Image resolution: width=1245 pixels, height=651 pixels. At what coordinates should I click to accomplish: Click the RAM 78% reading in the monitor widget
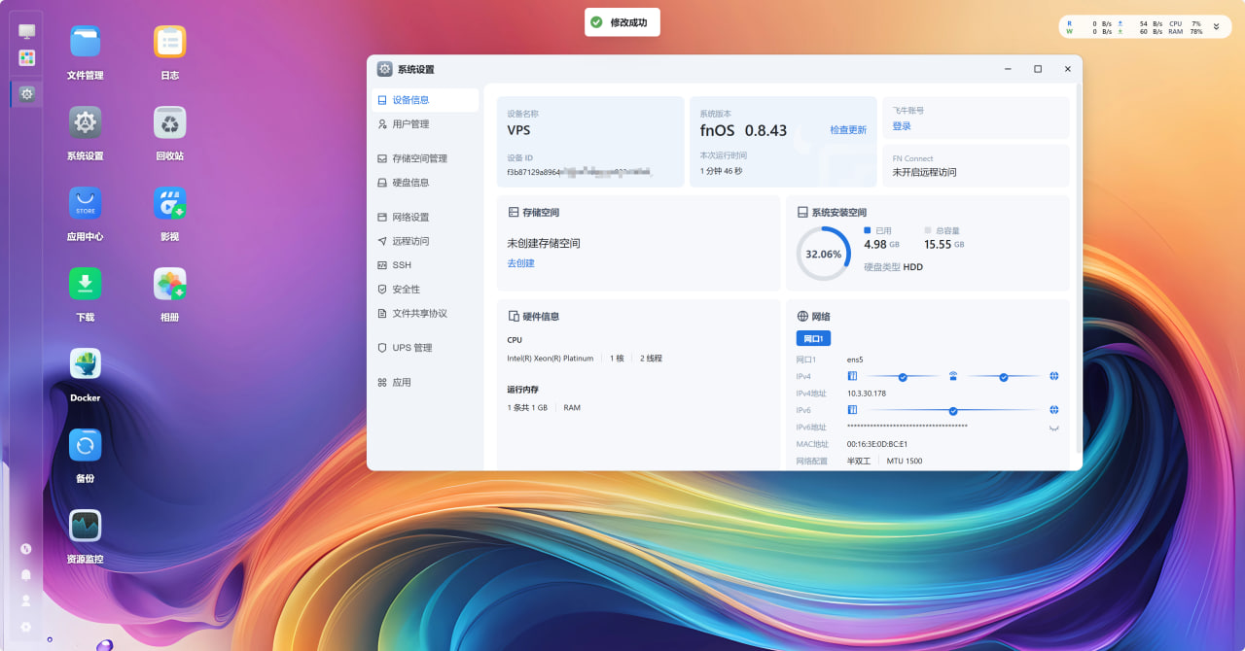pos(1185,32)
